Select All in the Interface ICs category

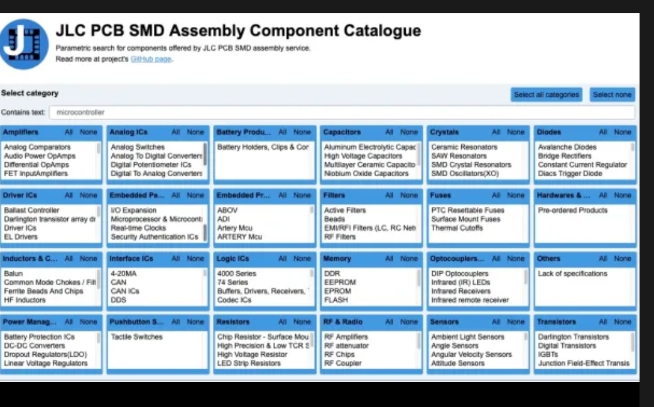(176, 259)
